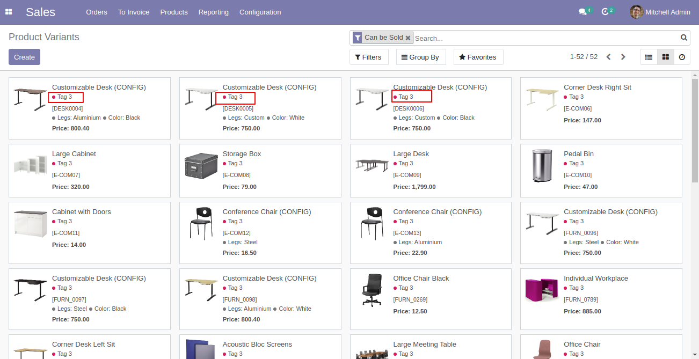Click the Corner Desk Left Sit name
Image resolution: width=699 pixels, height=359 pixels.
[84, 345]
